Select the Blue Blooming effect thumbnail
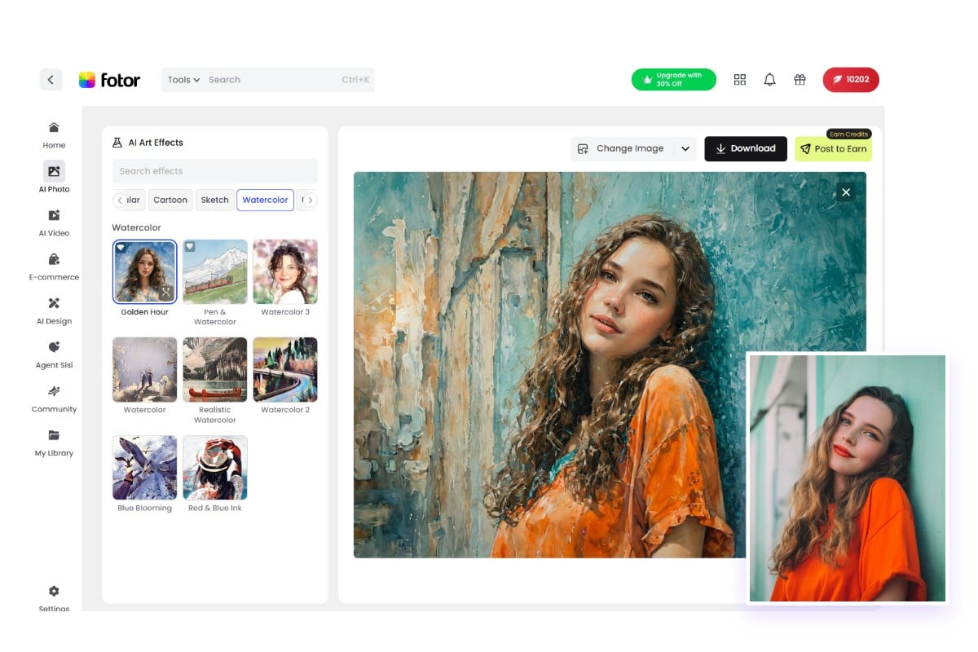The width and height of the screenshot is (978, 652). (x=144, y=467)
